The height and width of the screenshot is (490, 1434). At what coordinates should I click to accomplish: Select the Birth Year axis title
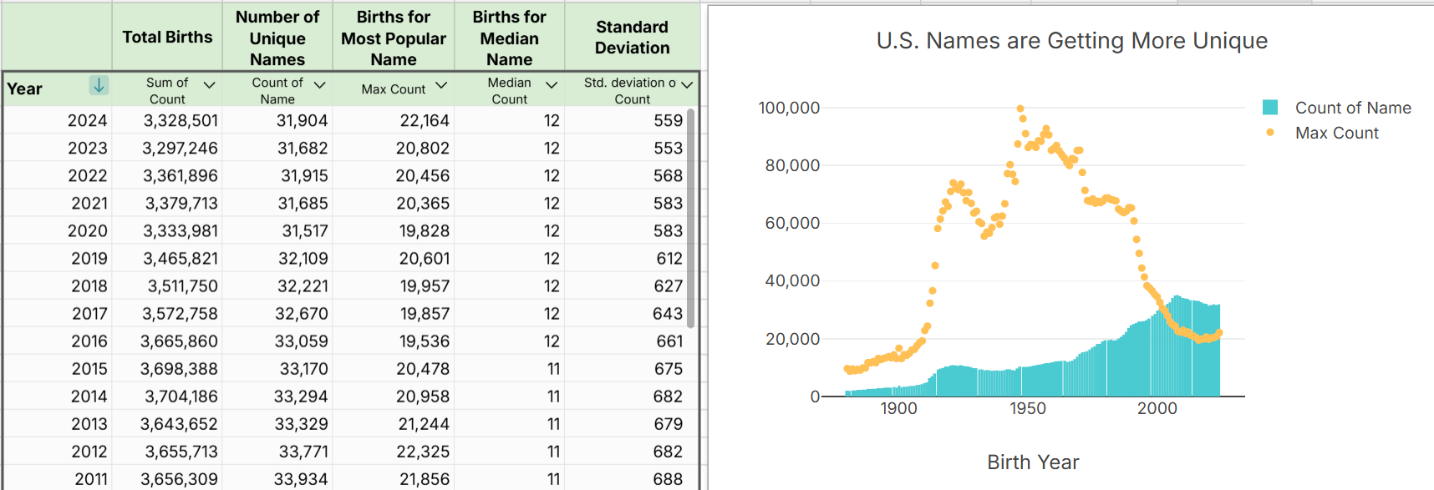coord(1033,462)
